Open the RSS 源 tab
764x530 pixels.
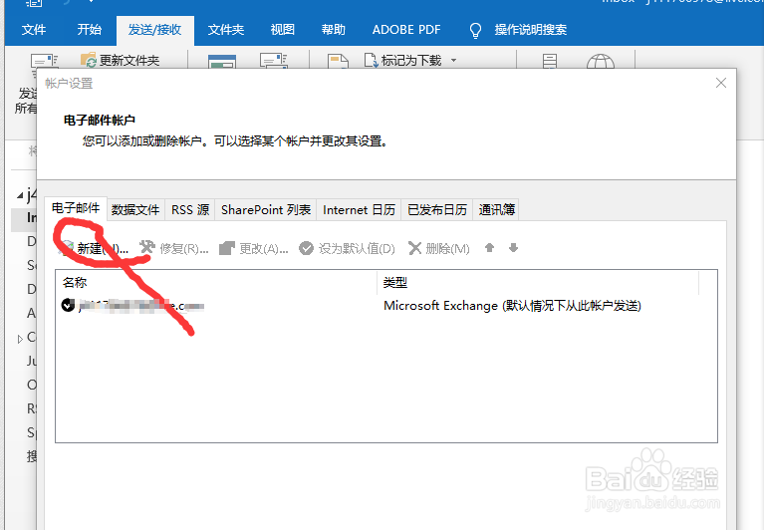point(190,210)
